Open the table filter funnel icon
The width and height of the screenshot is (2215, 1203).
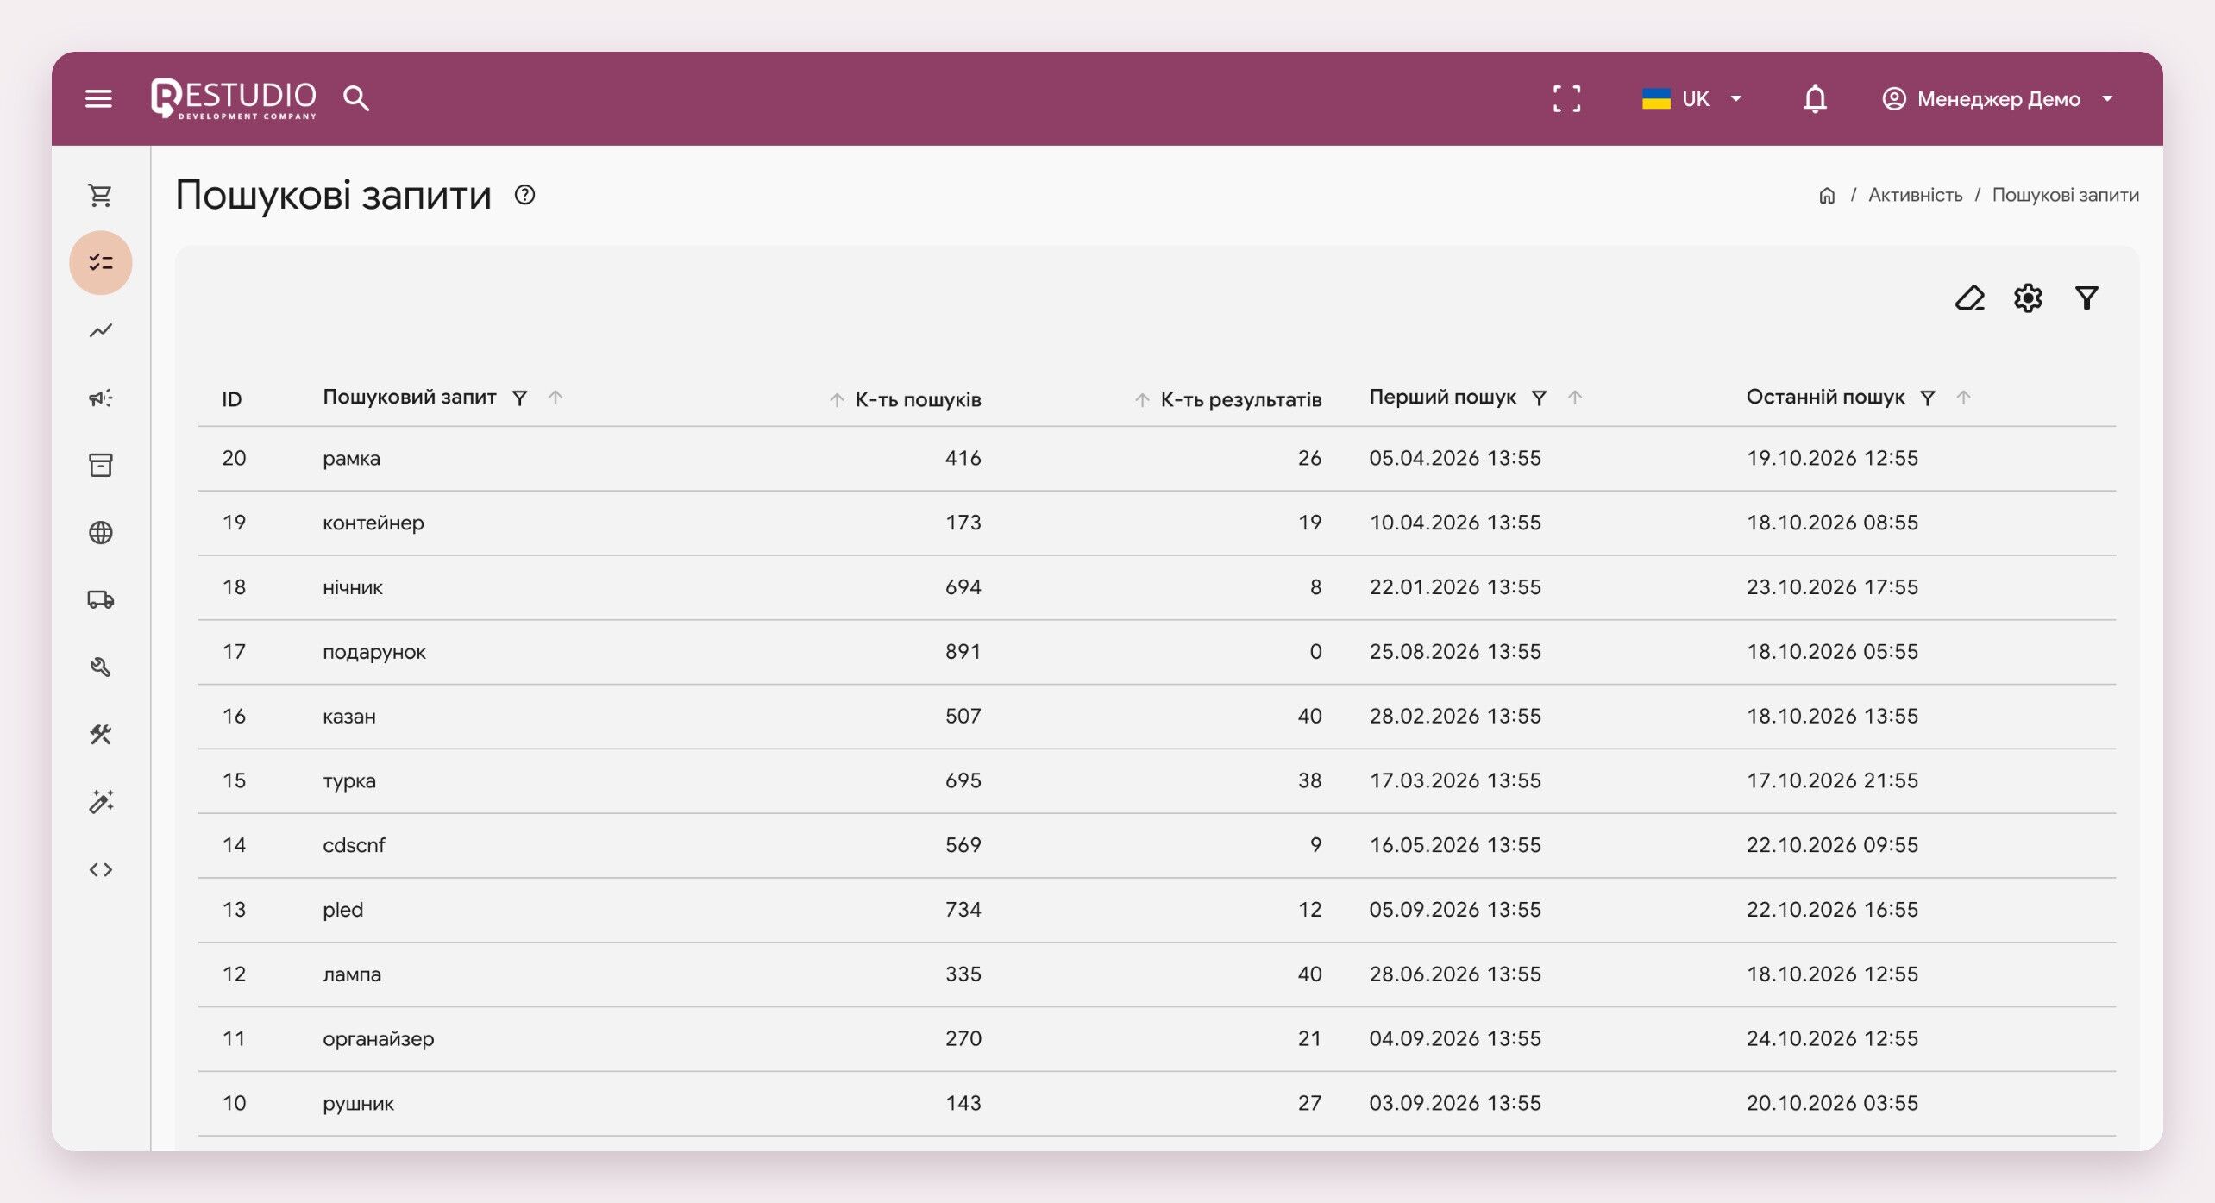click(2086, 298)
